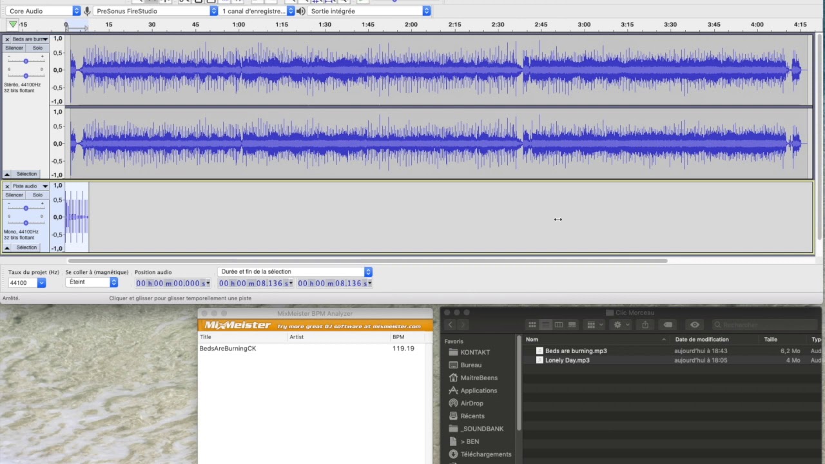Adjust the pan slider of Beds are burning track

26,75
